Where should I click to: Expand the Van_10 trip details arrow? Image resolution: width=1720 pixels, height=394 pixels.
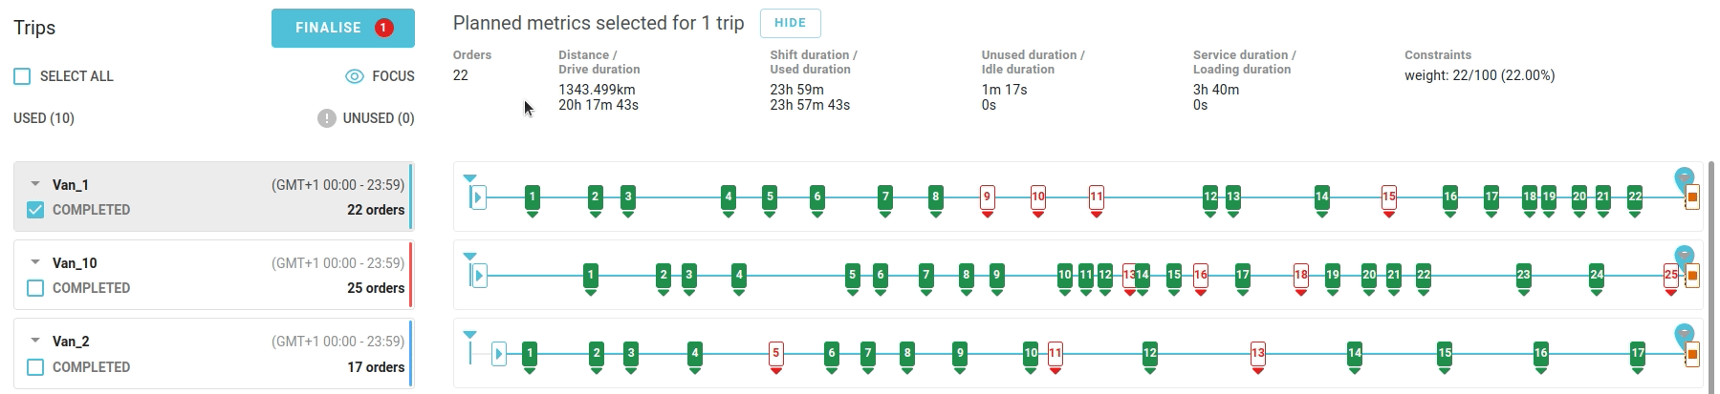point(35,262)
